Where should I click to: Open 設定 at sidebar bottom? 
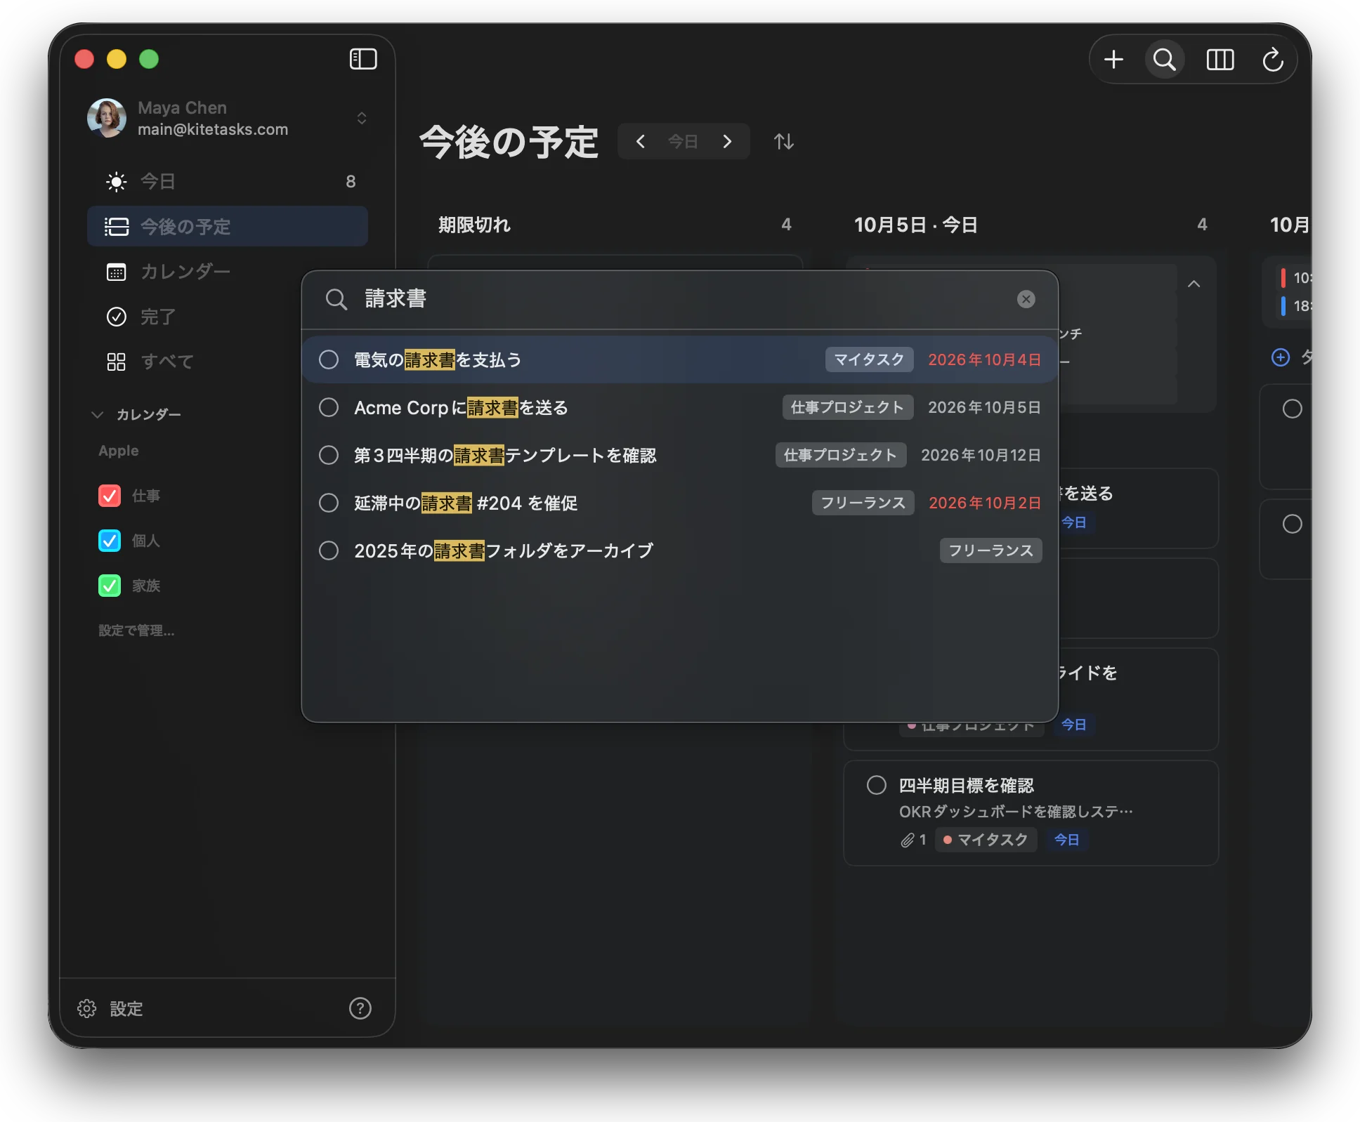click(x=110, y=1008)
